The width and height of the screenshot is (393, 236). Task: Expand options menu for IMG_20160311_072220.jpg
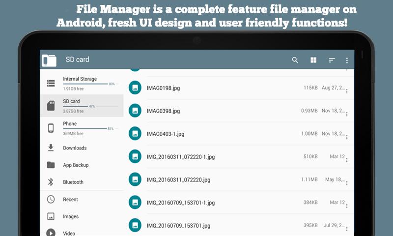(x=347, y=183)
